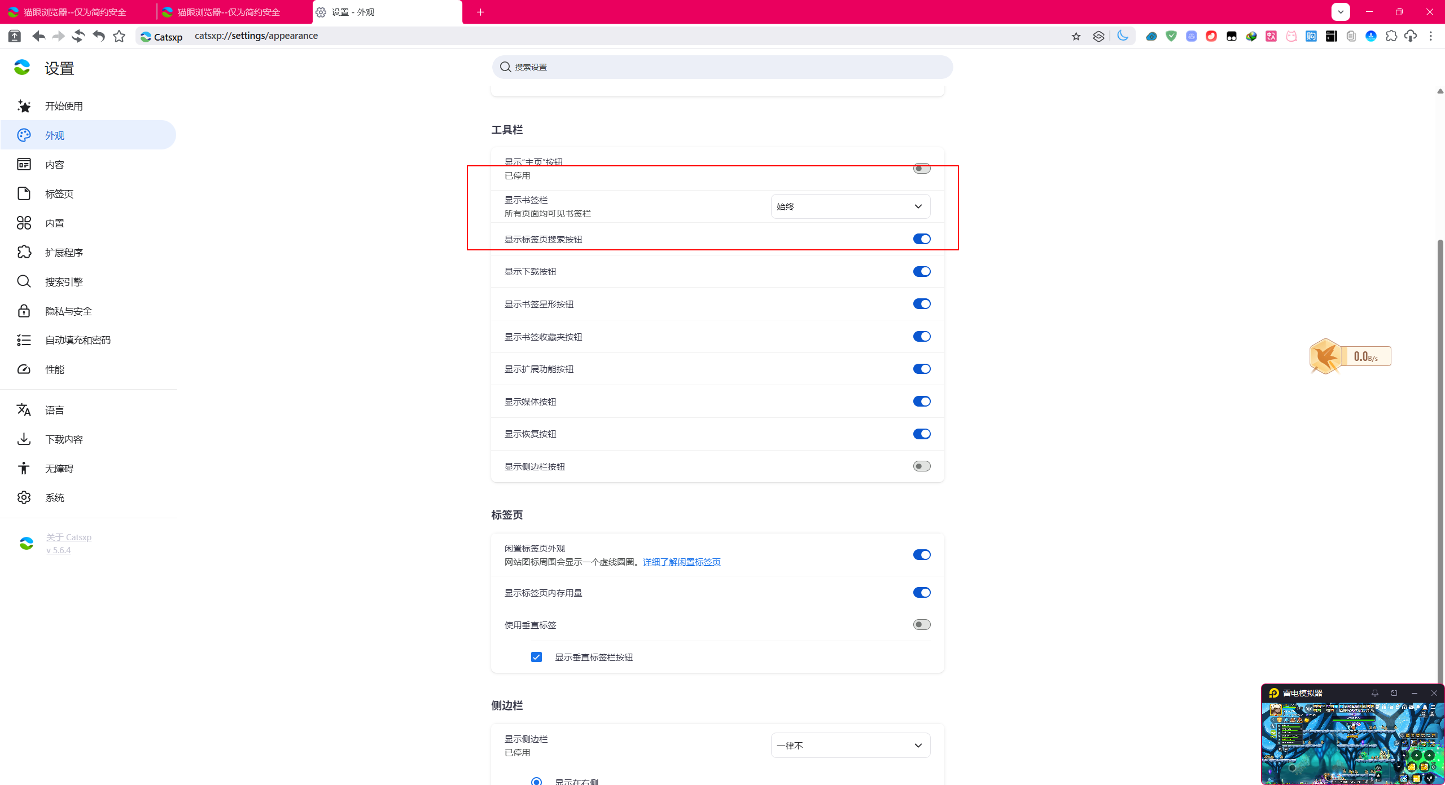This screenshot has width=1445, height=785.
Task: Enable 显示侧边栏按钮 switch
Action: pyautogui.click(x=921, y=466)
